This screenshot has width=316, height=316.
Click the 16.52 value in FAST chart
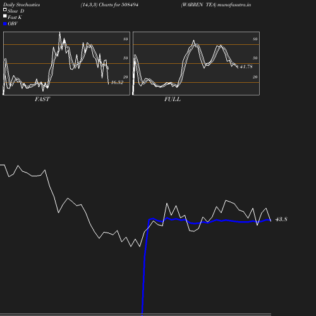click(117, 82)
